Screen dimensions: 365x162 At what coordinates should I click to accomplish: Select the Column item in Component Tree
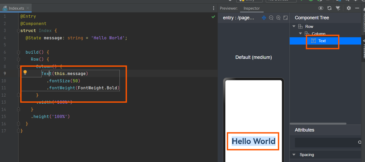click(318, 34)
